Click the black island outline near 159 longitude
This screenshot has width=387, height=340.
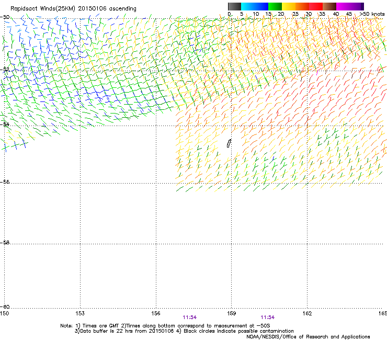coord(229,143)
